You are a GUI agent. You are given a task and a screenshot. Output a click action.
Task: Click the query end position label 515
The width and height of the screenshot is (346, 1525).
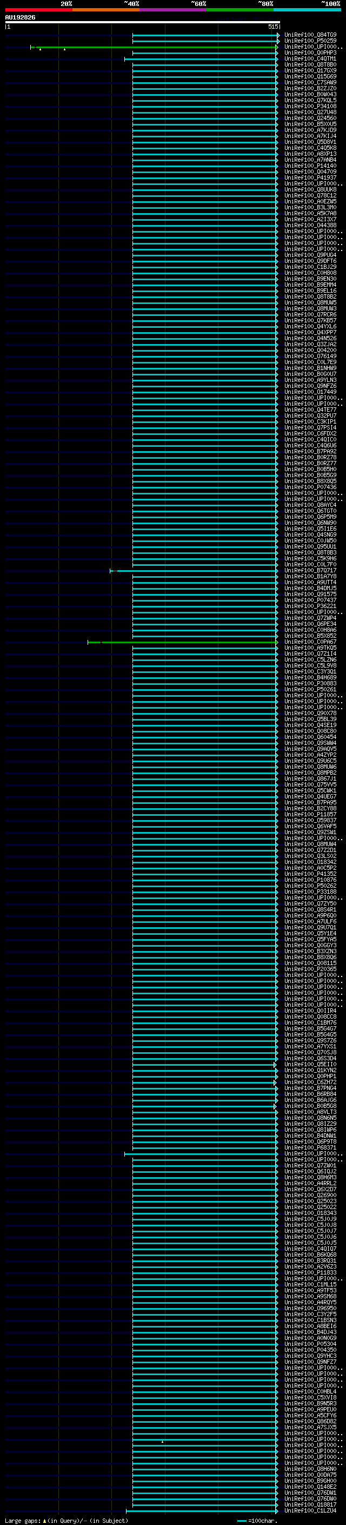coord(272,27)
